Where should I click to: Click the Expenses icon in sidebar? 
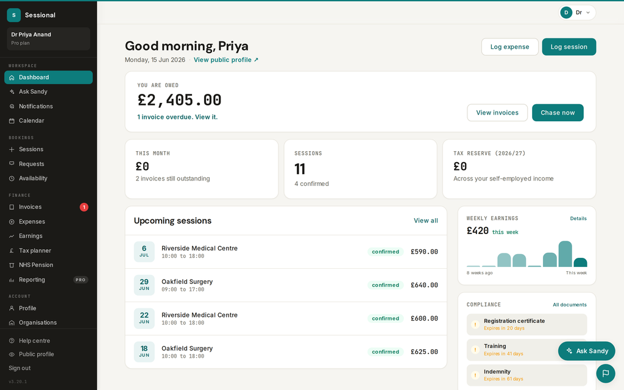pos(12,222)
